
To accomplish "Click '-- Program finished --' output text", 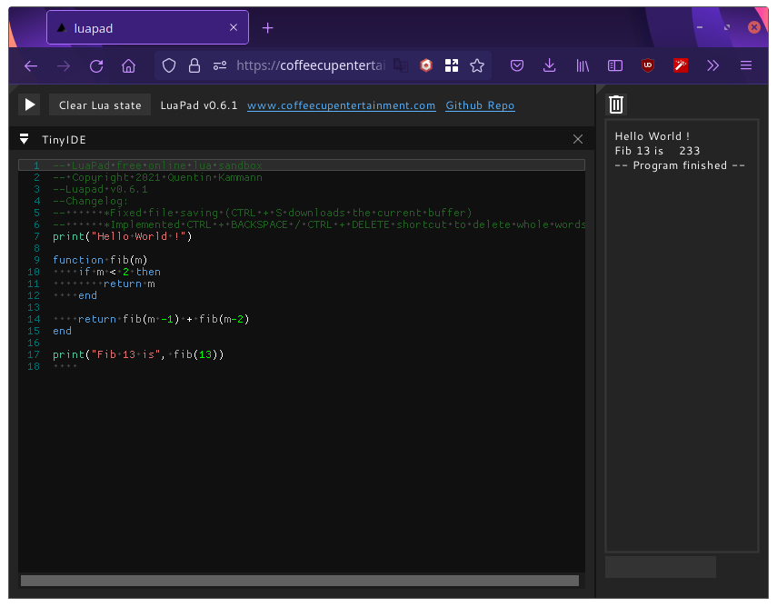I will pos(680,165).
